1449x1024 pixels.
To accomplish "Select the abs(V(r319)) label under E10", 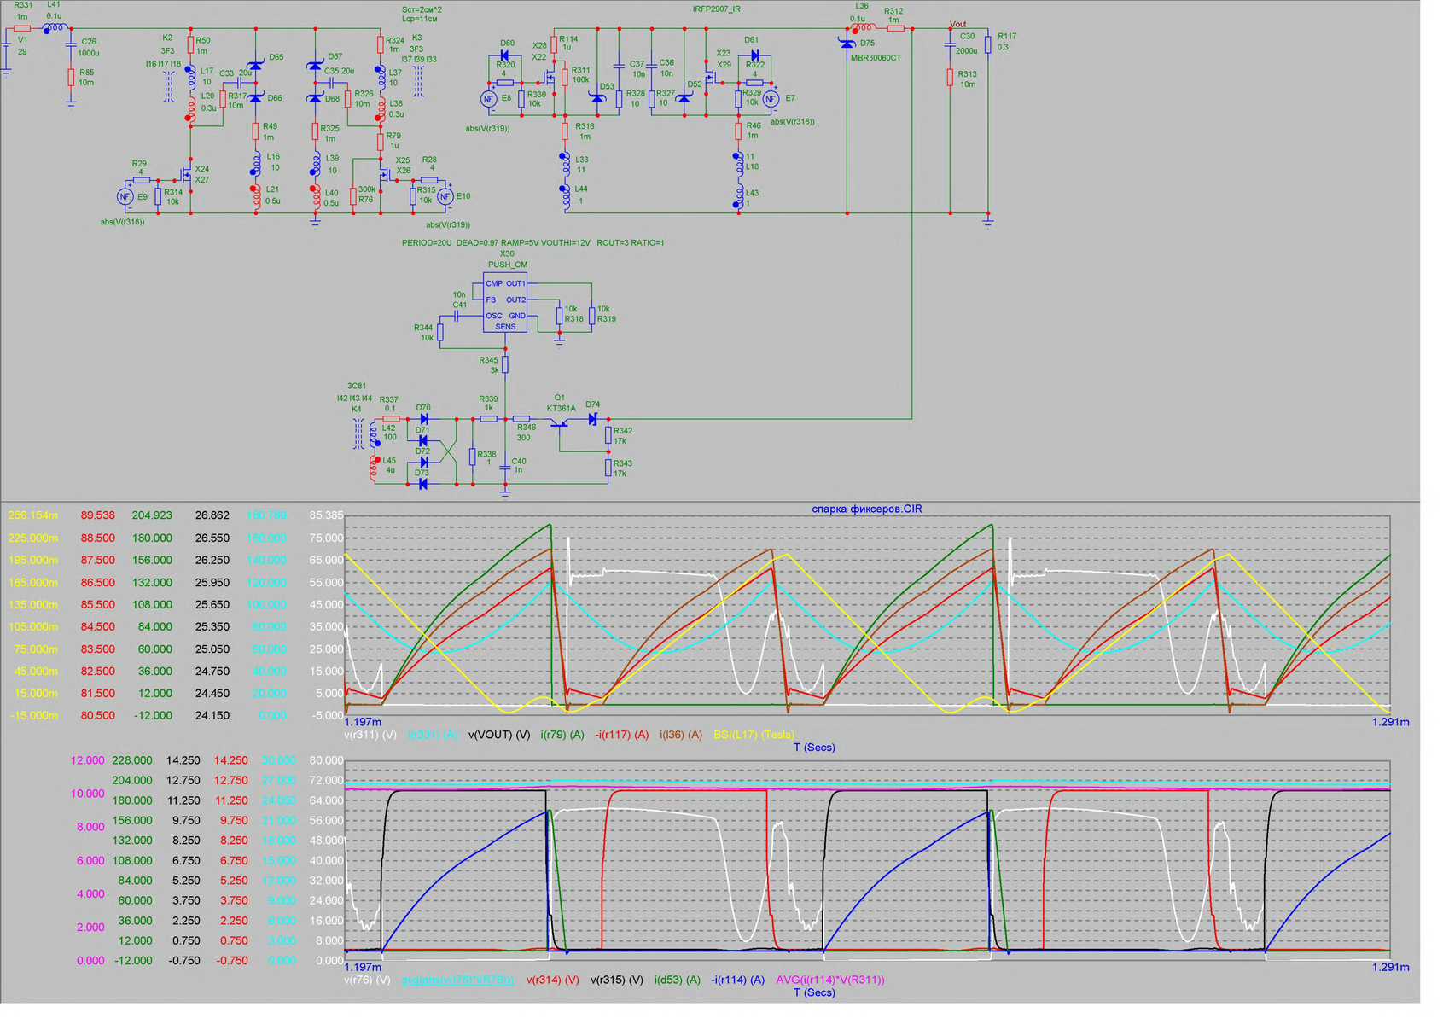I will pos(448,225).
